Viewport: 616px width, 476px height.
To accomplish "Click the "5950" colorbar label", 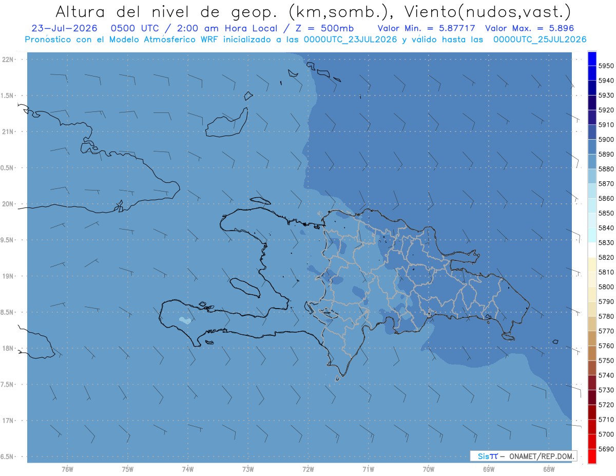I will (x=606, y=66).
